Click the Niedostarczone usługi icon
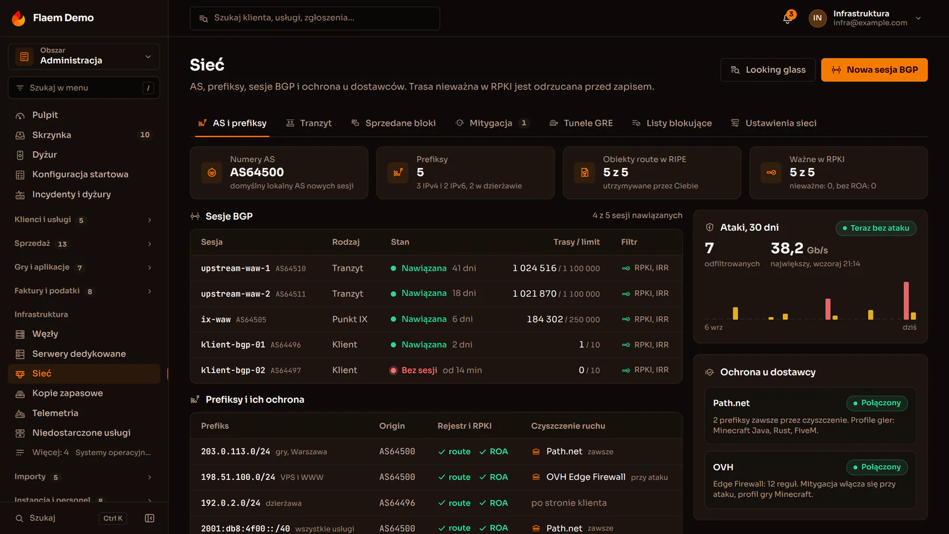949x534 pixels. point(20,433)
